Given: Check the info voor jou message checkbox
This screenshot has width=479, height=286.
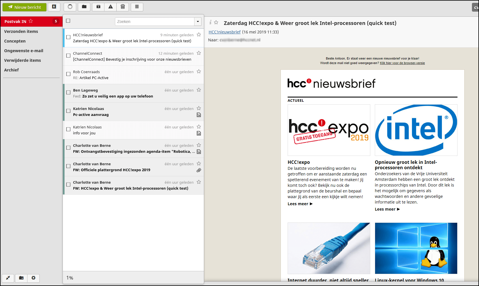Looking at the screenshot, I should point(68,129).
